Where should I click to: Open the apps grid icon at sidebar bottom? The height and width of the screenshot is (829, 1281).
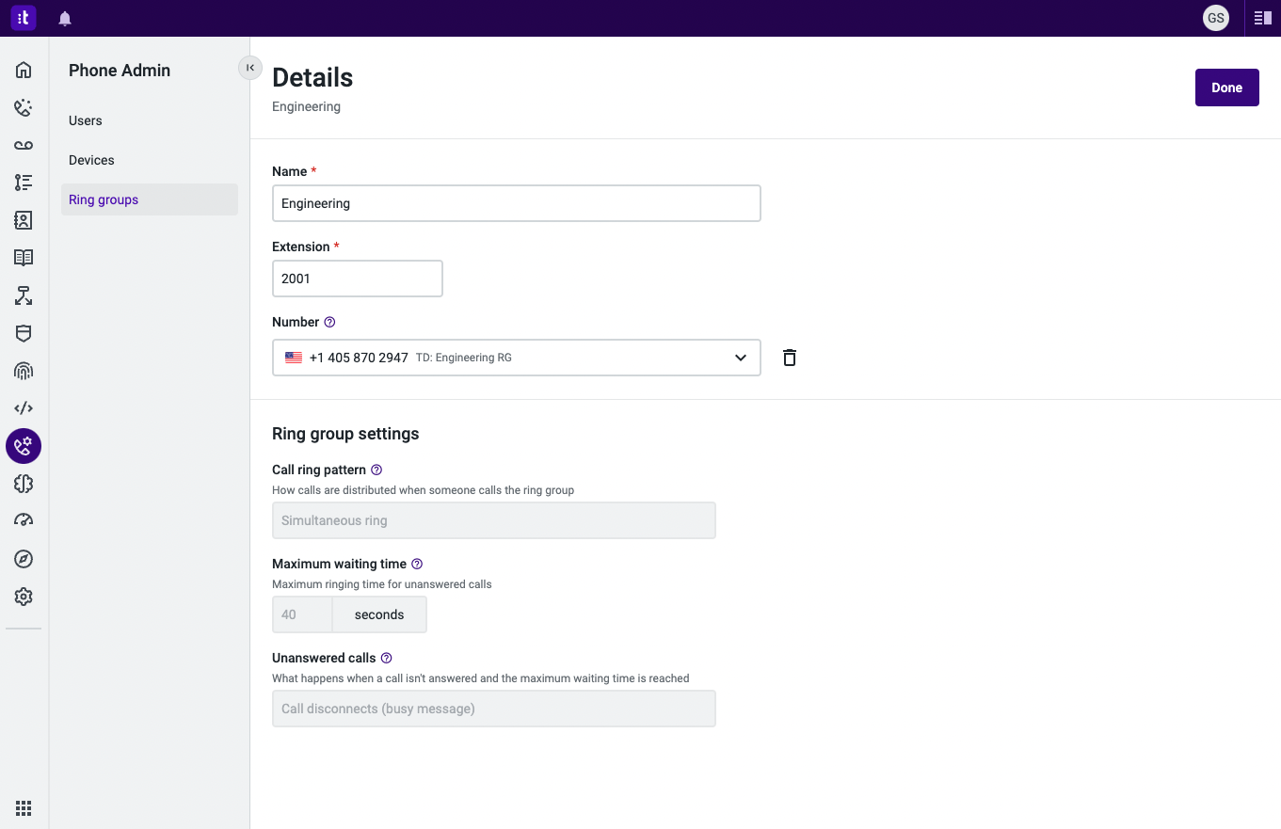tap(24, 807)
